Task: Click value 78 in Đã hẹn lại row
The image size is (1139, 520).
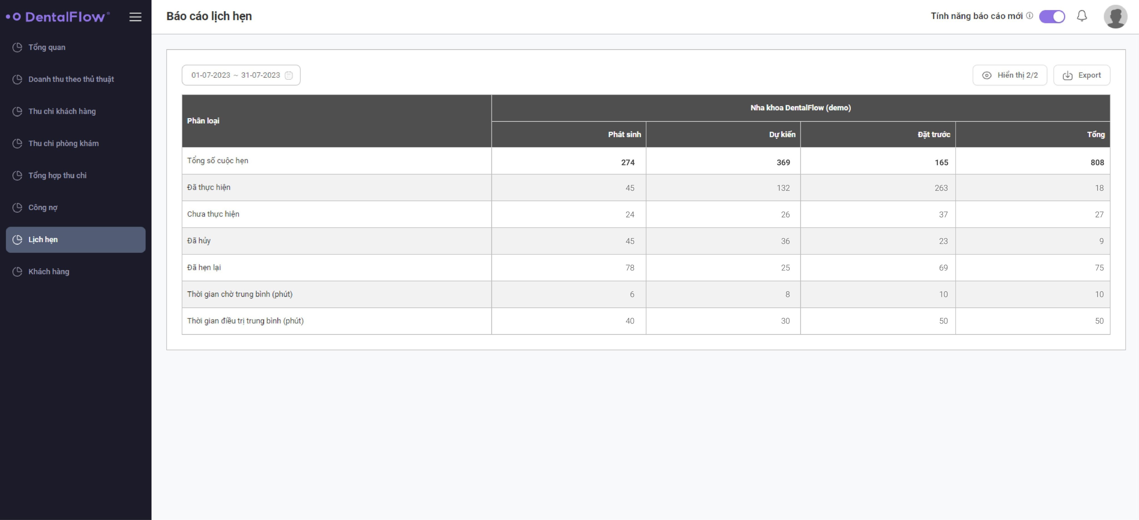Action: (x=630, y=268)
